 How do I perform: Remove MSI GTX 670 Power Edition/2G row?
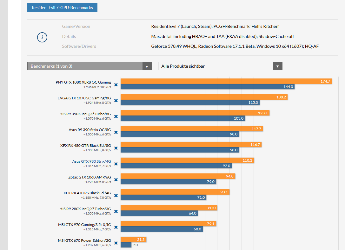[116, 243]
